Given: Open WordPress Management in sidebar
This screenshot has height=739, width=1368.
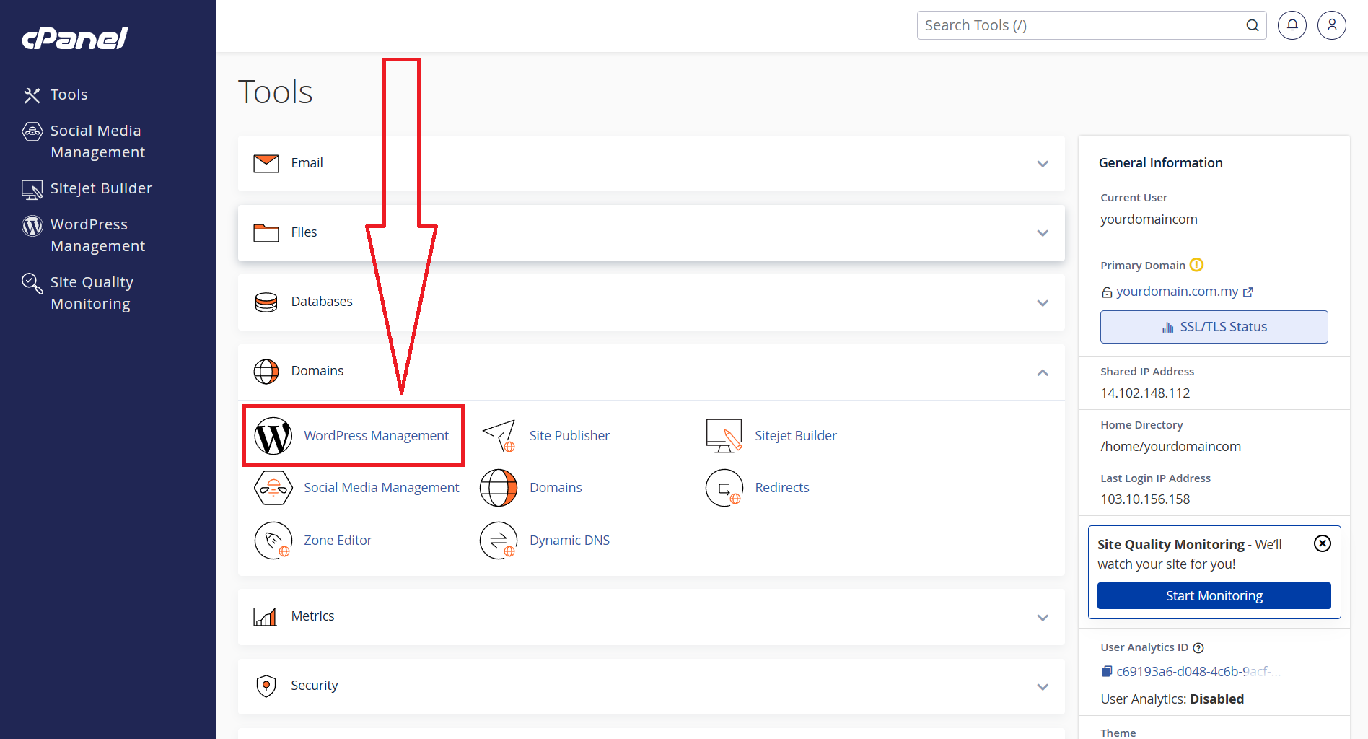Looking at the screenshot, I should click(x=84, y=235).
